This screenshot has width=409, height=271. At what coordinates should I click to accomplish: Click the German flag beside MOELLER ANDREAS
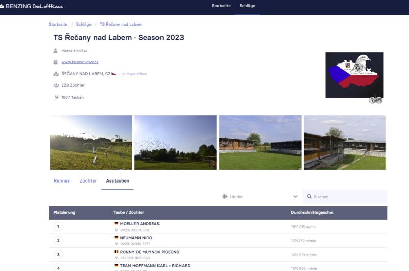pyautogui.click(x=116, y=224)
